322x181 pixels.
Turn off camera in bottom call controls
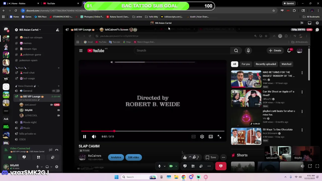[171, 166]
